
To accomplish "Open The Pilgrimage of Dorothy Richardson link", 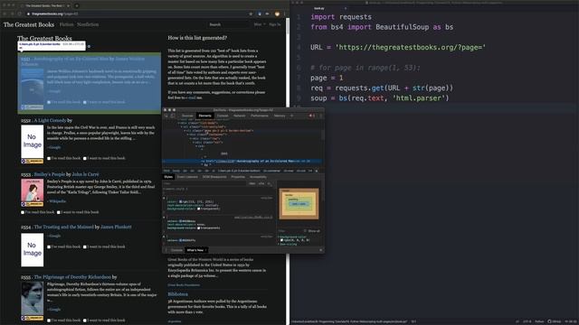I will pyautogui.click(x=72, y=277).
